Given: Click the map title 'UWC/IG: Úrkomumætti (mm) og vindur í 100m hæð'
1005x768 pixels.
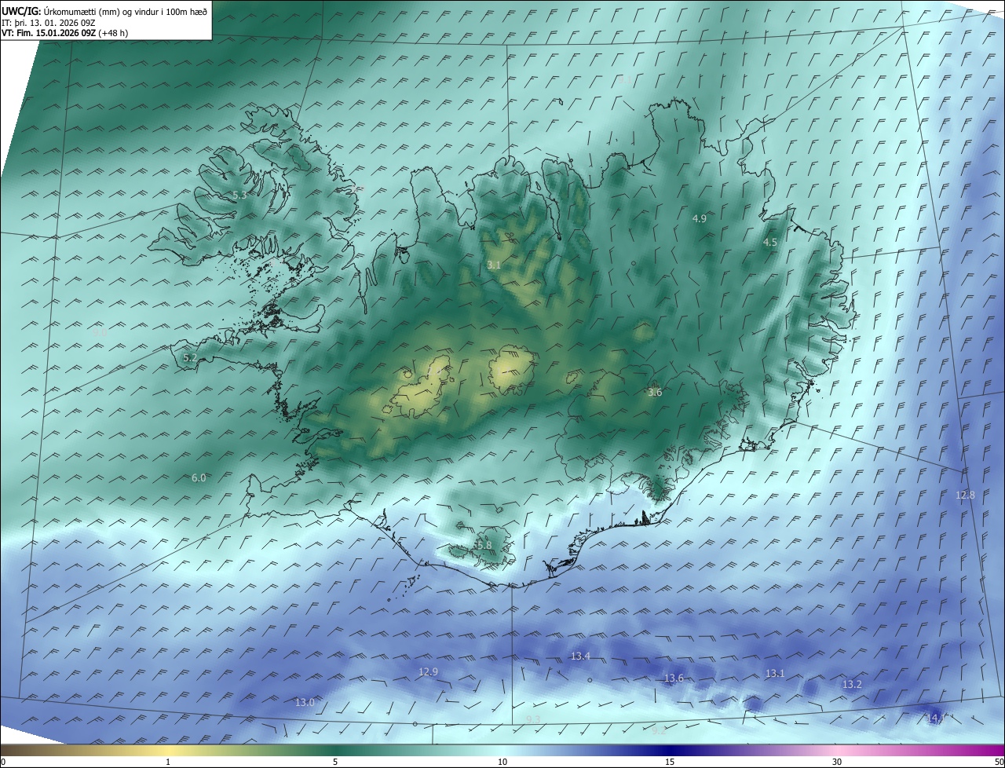Looking at the screenshot, I should click(x=104, y=11).
